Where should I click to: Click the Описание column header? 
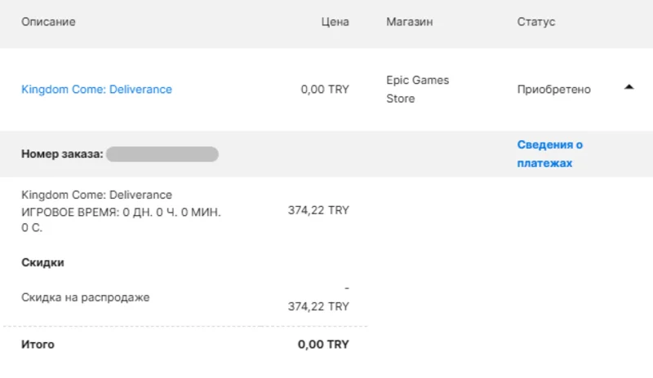pos(48,22)
